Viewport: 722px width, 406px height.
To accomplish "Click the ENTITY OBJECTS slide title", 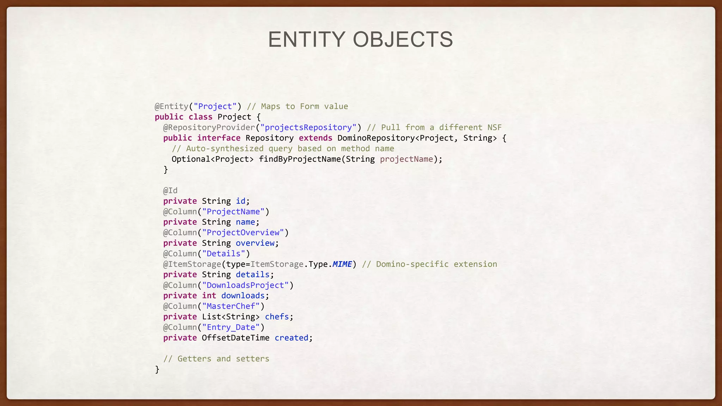I will (360, 39).
